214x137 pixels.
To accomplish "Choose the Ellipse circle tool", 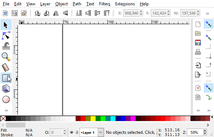I will point(6,99).
